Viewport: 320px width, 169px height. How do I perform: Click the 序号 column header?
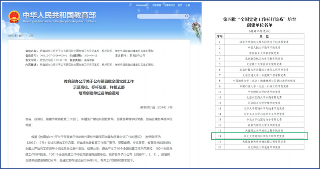coord(219,36)
